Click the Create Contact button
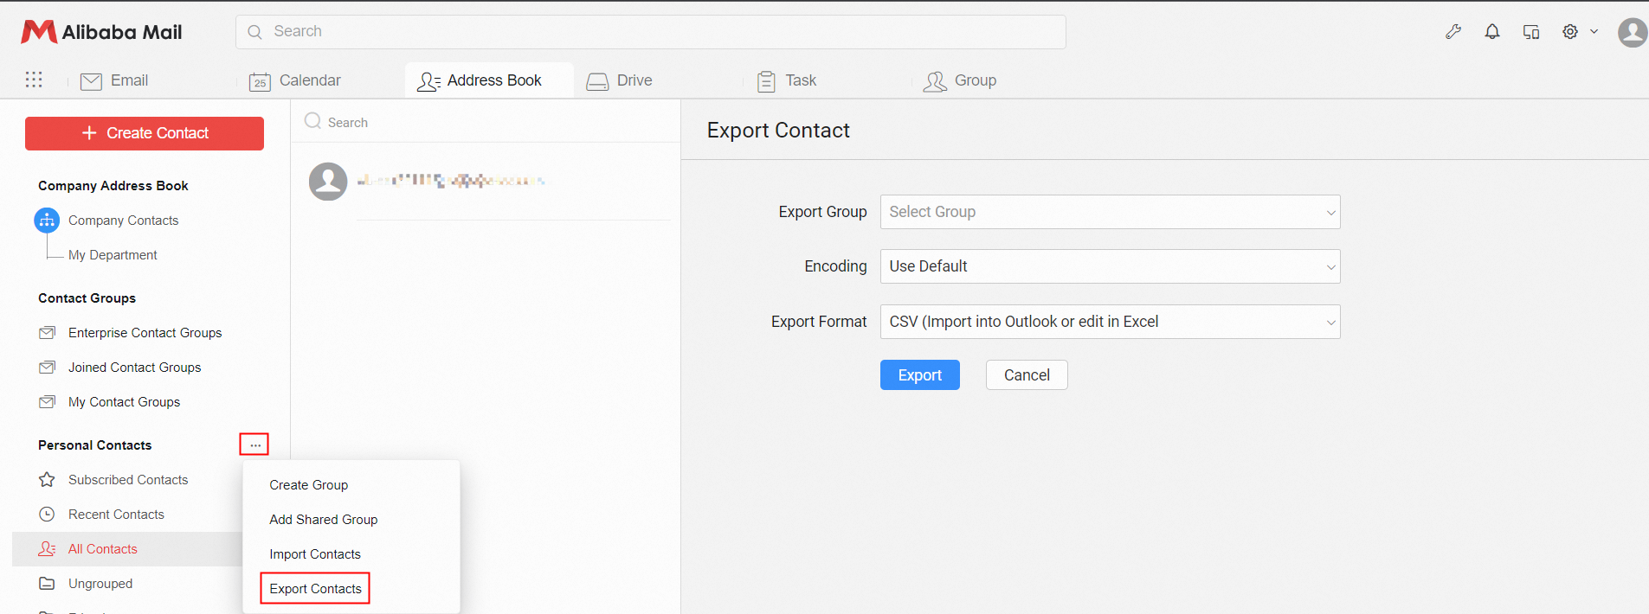The height and width of the screenshot is (614, 1649). pos(145,133)
